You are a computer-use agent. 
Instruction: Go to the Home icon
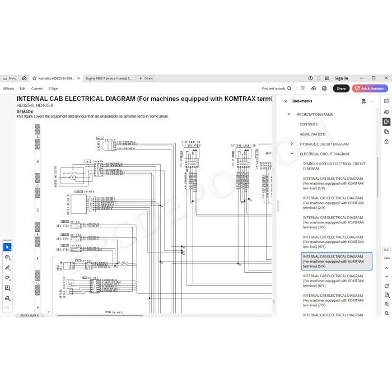(x=24, y=78)
